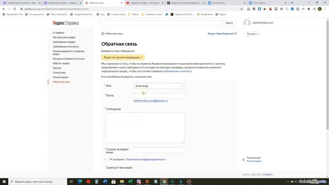Bookmark the page with the star icon
329x185 pixels.
tap(242, 9)
